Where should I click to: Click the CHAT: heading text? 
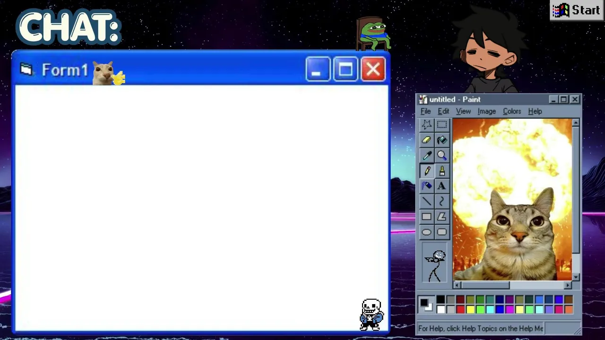point(69,27)
